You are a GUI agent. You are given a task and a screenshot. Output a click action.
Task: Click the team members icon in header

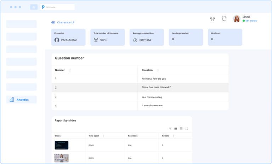click(212, 19)
